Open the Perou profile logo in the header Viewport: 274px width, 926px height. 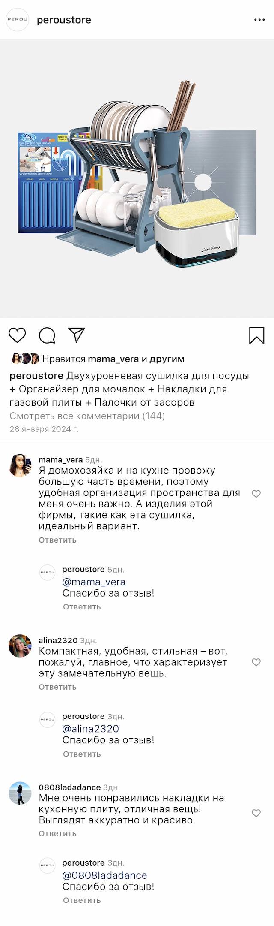click(x=17, y=20)
